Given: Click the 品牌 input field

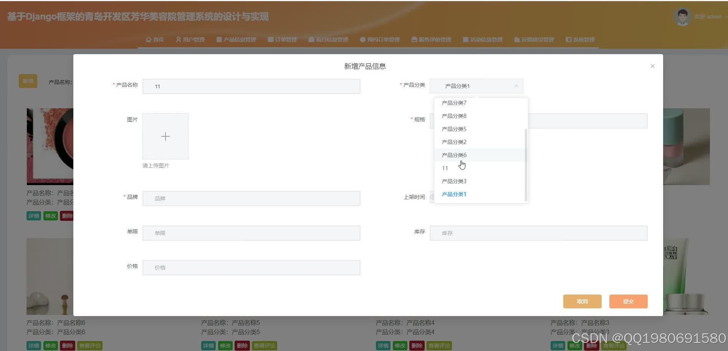Looking at the screenshot, I should (x=251, y=199).
